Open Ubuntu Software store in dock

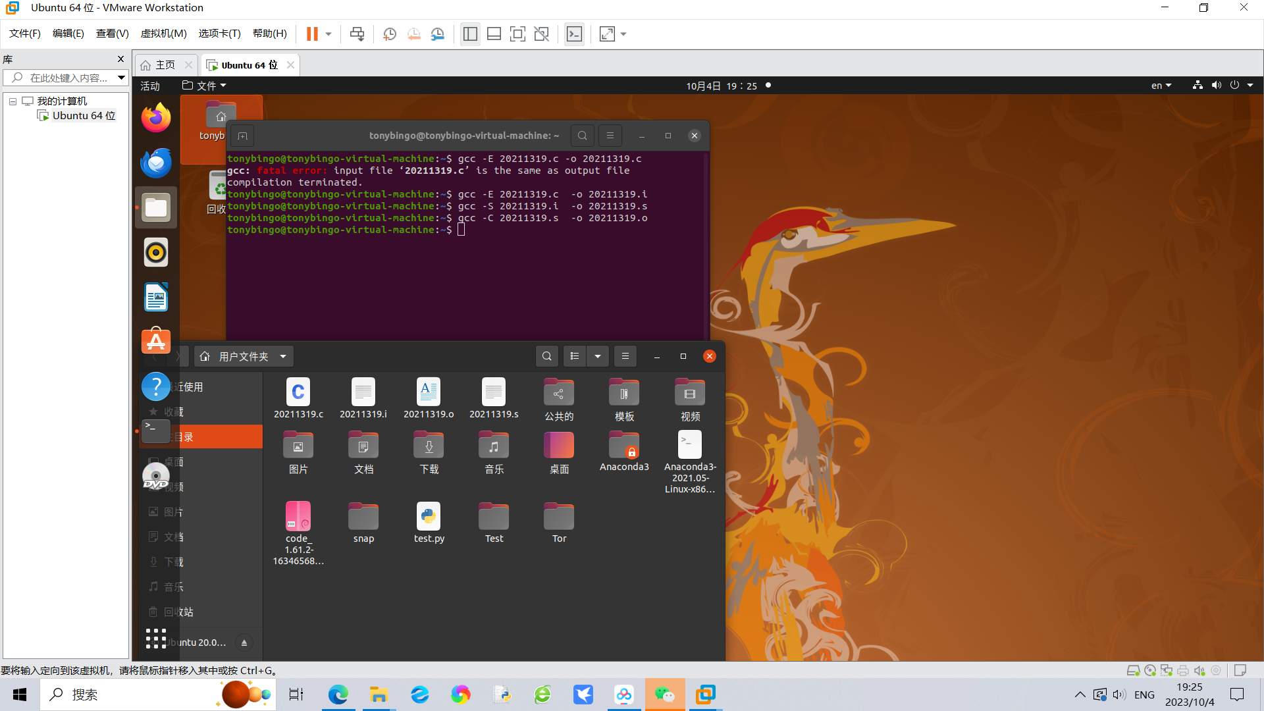(x=156, y=342)
